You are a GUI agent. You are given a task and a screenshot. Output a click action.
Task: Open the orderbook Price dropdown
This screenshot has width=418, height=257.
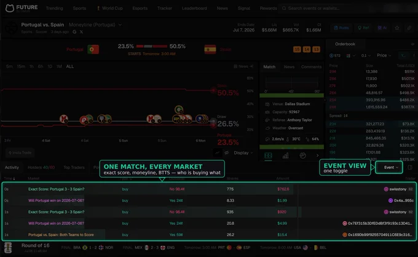tap(384, 55)
